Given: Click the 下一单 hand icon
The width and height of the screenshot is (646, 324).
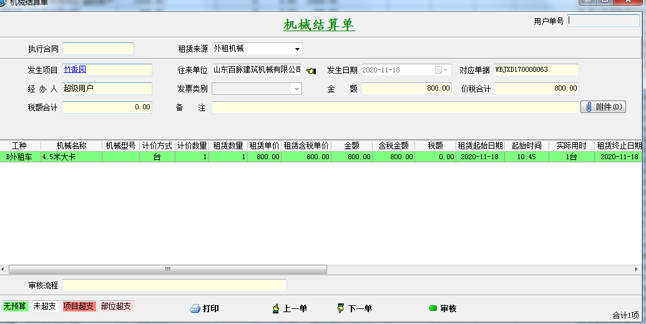Looking at the screenshot, I should coord(340,308).
